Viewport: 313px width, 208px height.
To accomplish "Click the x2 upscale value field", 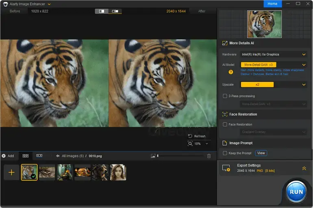I will (x=257, y=85).
